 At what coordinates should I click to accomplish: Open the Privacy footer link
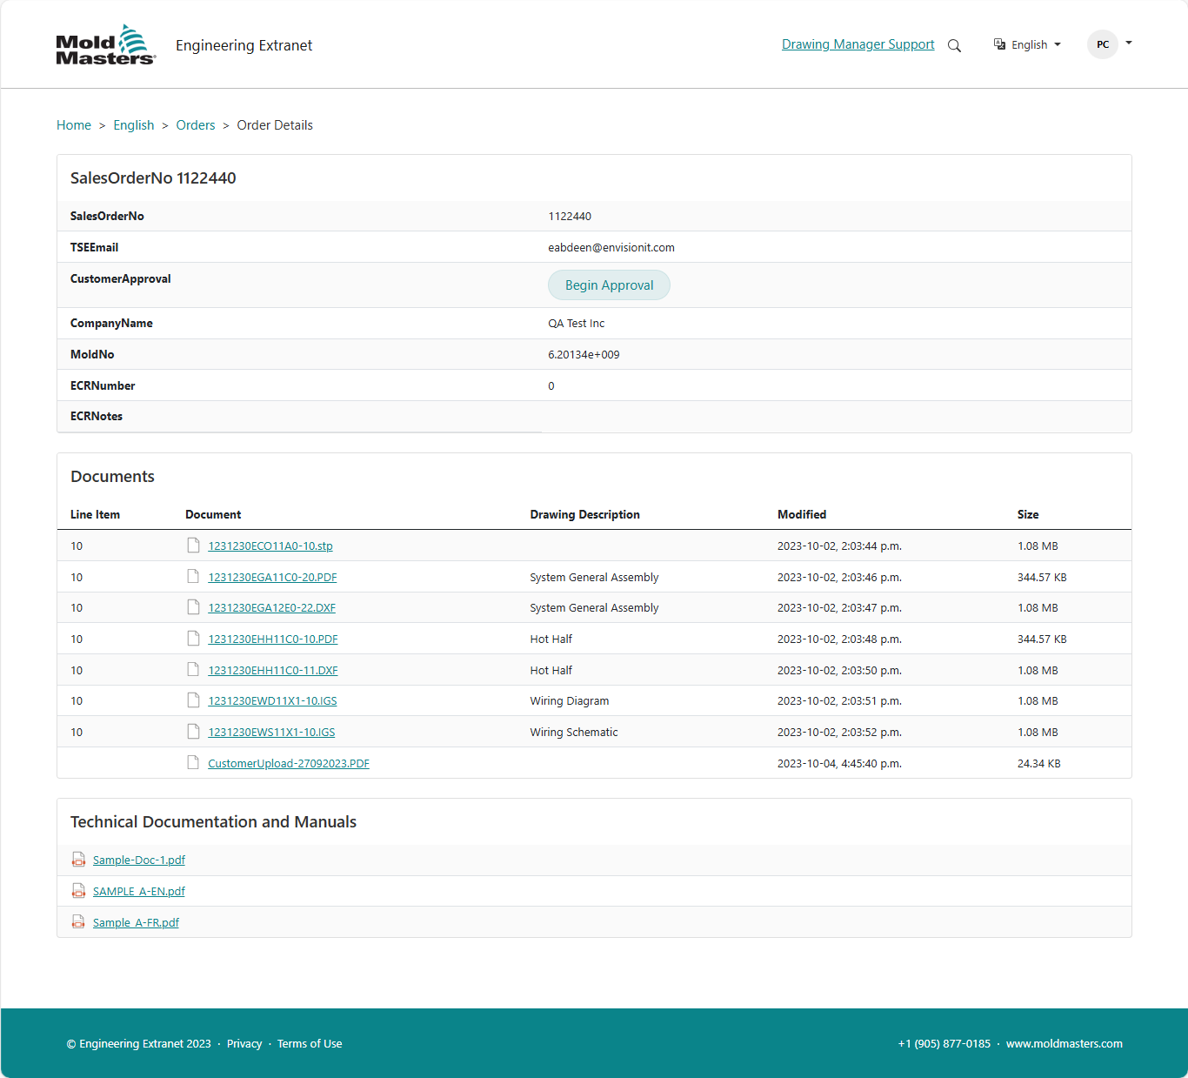tap(244, 1043)
